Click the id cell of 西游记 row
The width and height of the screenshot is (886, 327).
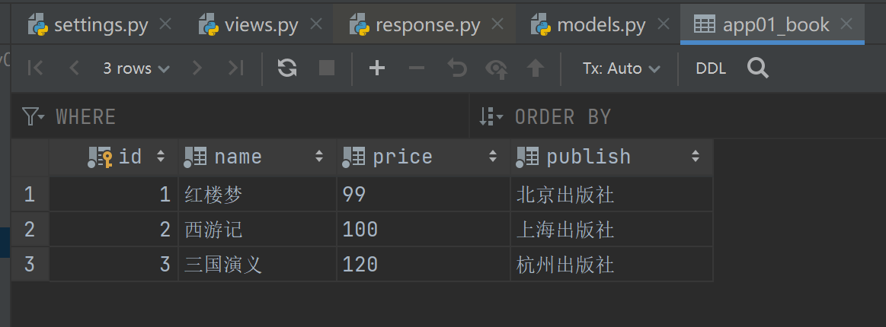114,230
